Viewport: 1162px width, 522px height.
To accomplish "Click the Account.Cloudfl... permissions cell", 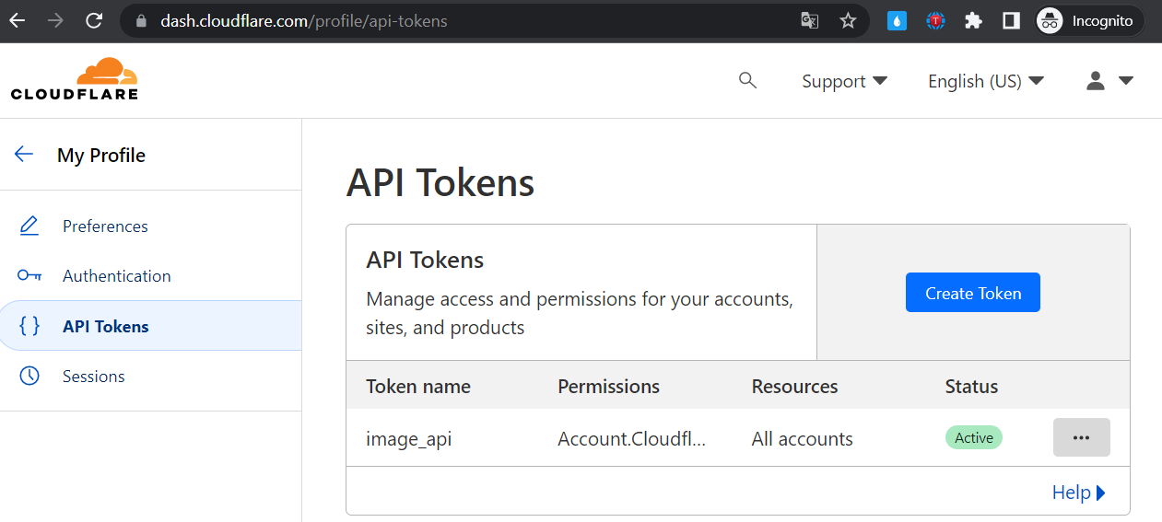I will click(x=632, y=439).
